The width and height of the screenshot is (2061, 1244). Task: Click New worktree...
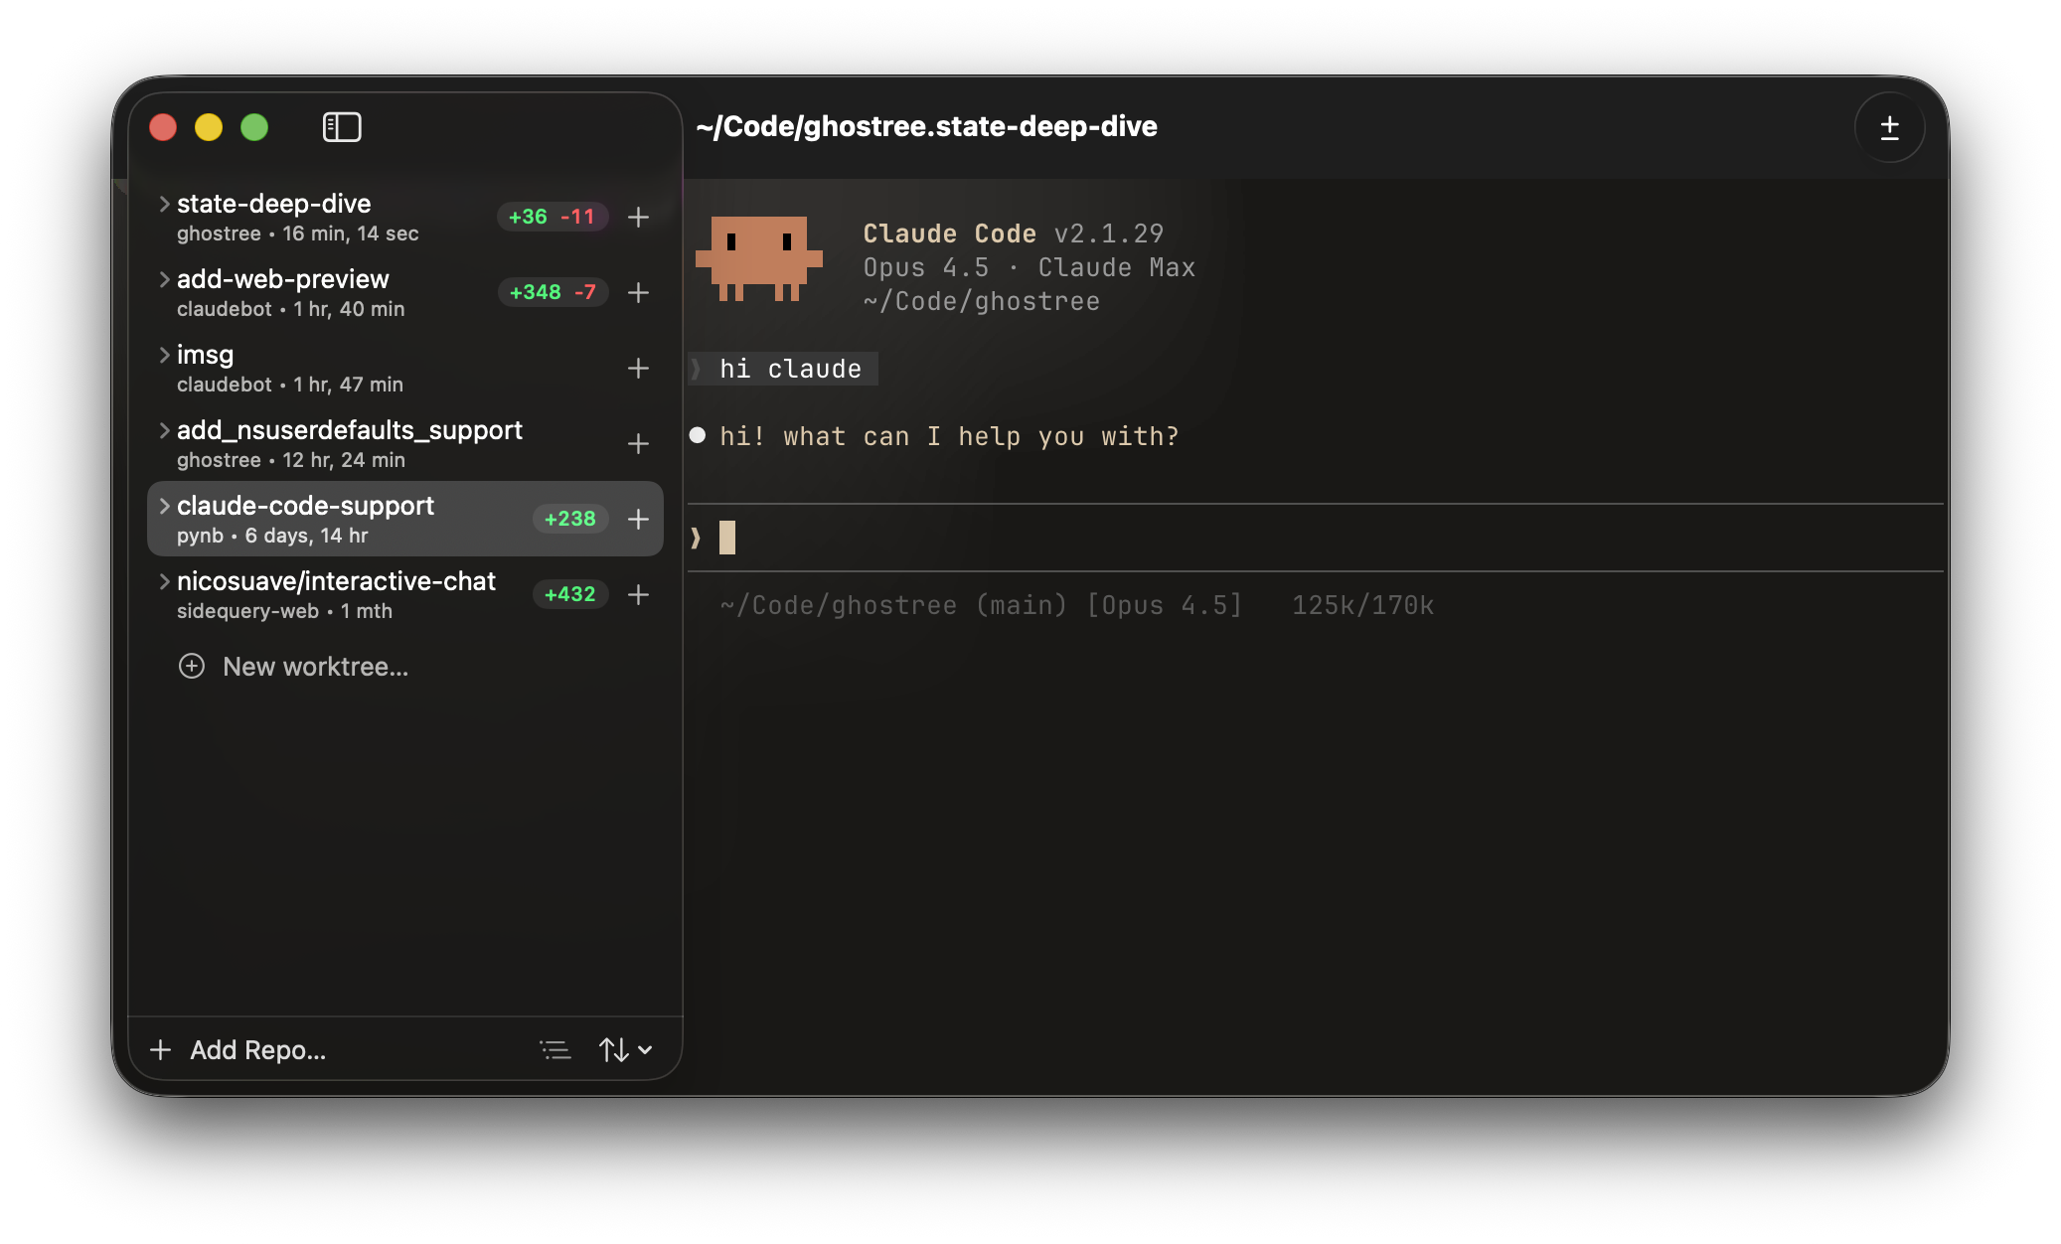[x=294, y=666]
